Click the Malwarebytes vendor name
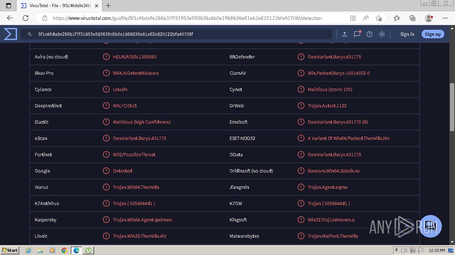Image resolution: width=455 pixels, height=255 pixels. (x=244, y=236)
